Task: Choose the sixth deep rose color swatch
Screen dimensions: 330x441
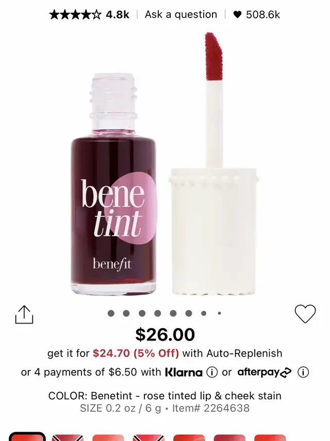Action: coord(229,437)
